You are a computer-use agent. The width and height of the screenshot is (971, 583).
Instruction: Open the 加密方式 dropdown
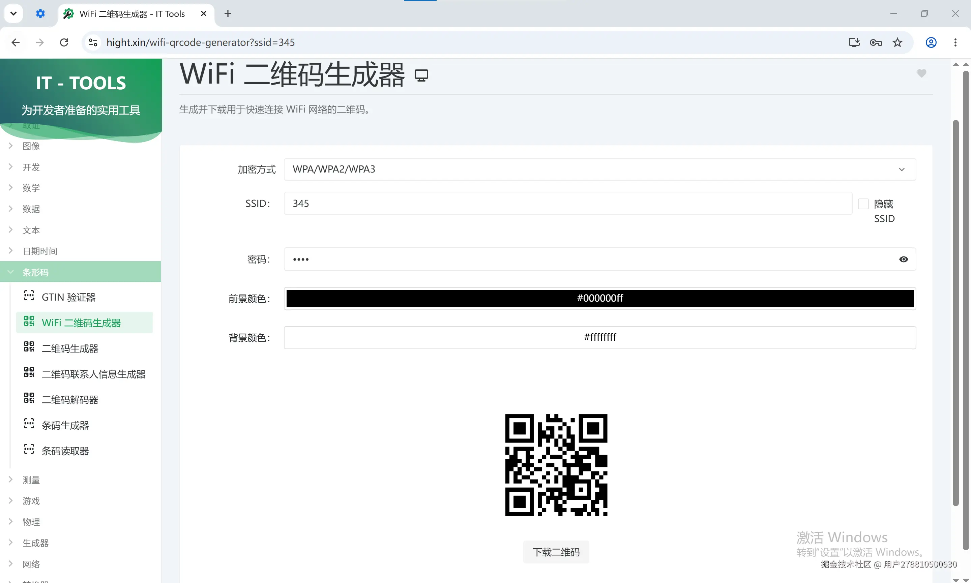(600, 169)
